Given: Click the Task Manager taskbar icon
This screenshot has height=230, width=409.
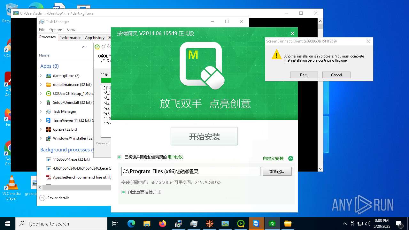Looking at the screenshot, I should (194, 224).
